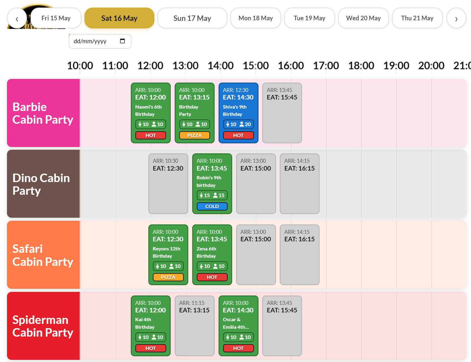Switch to Thu 21 May
The width and height of the screenshot is (471, 362).
tap(417, 18)
